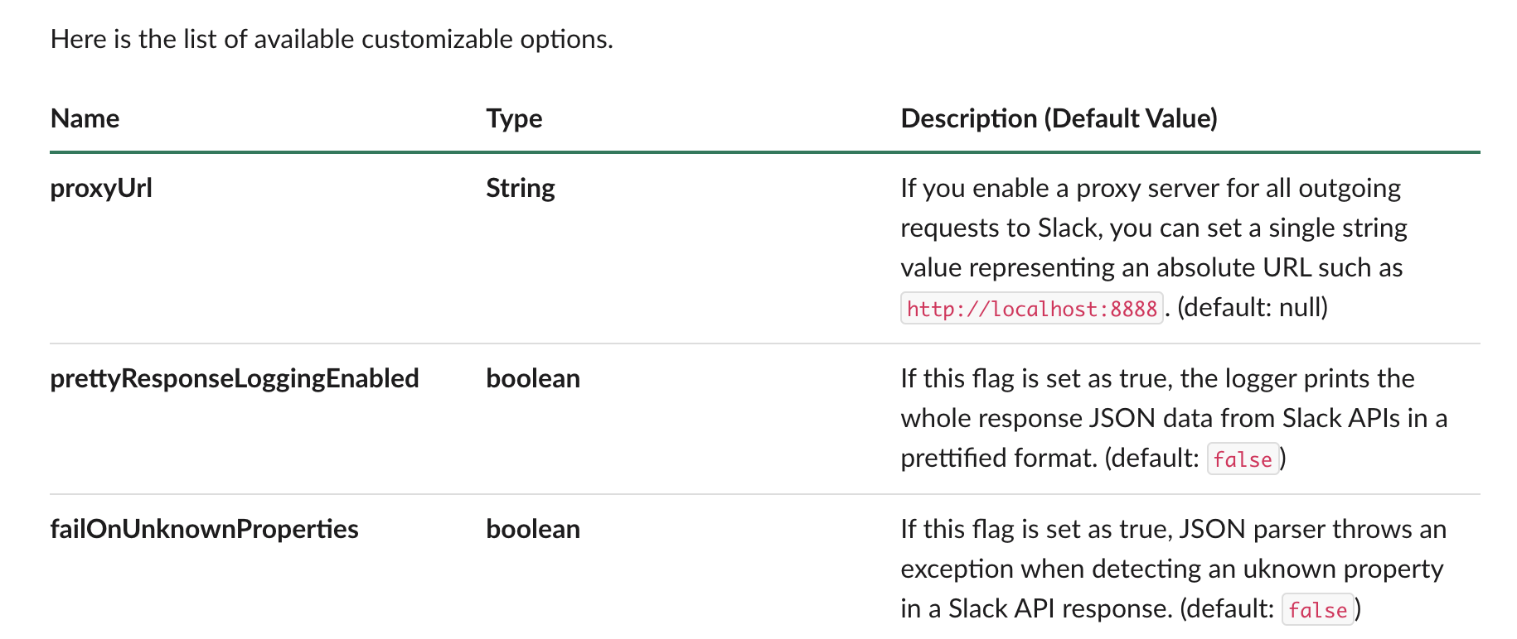Image resolution: width=1517 pixels, height=639 pixels.
Task: Click the false code in failOnUnknownProperties row
Action: click(1317, 610)
